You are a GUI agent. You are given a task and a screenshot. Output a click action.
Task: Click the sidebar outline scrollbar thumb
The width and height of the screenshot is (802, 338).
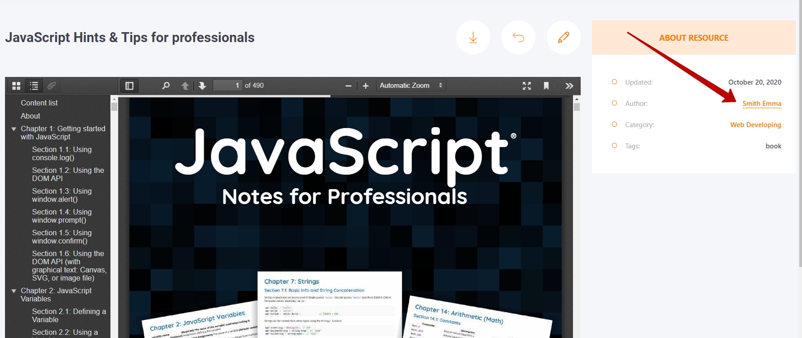pos(114,107)
